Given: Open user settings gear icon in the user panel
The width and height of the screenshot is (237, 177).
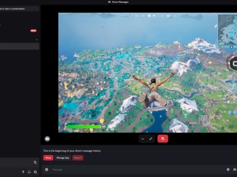Looking at the screenshot, I should click(35, 172).
